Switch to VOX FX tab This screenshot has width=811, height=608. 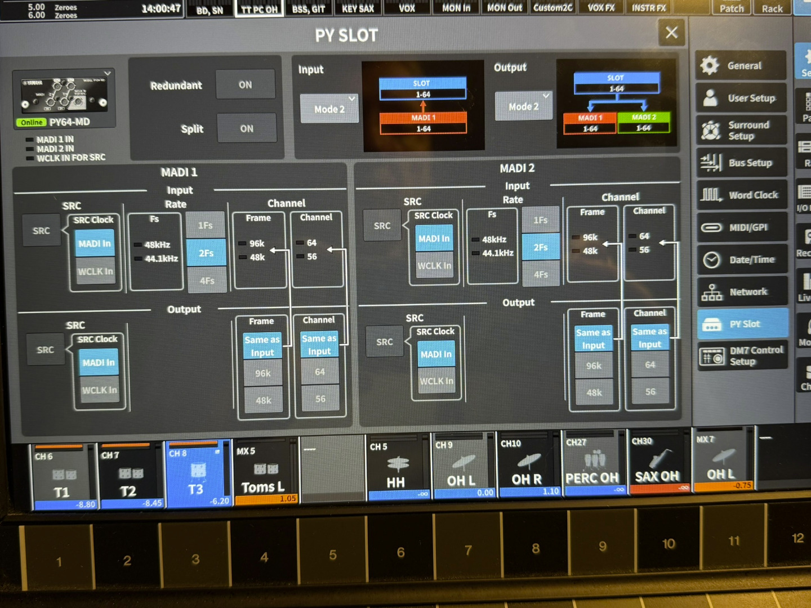601,7
